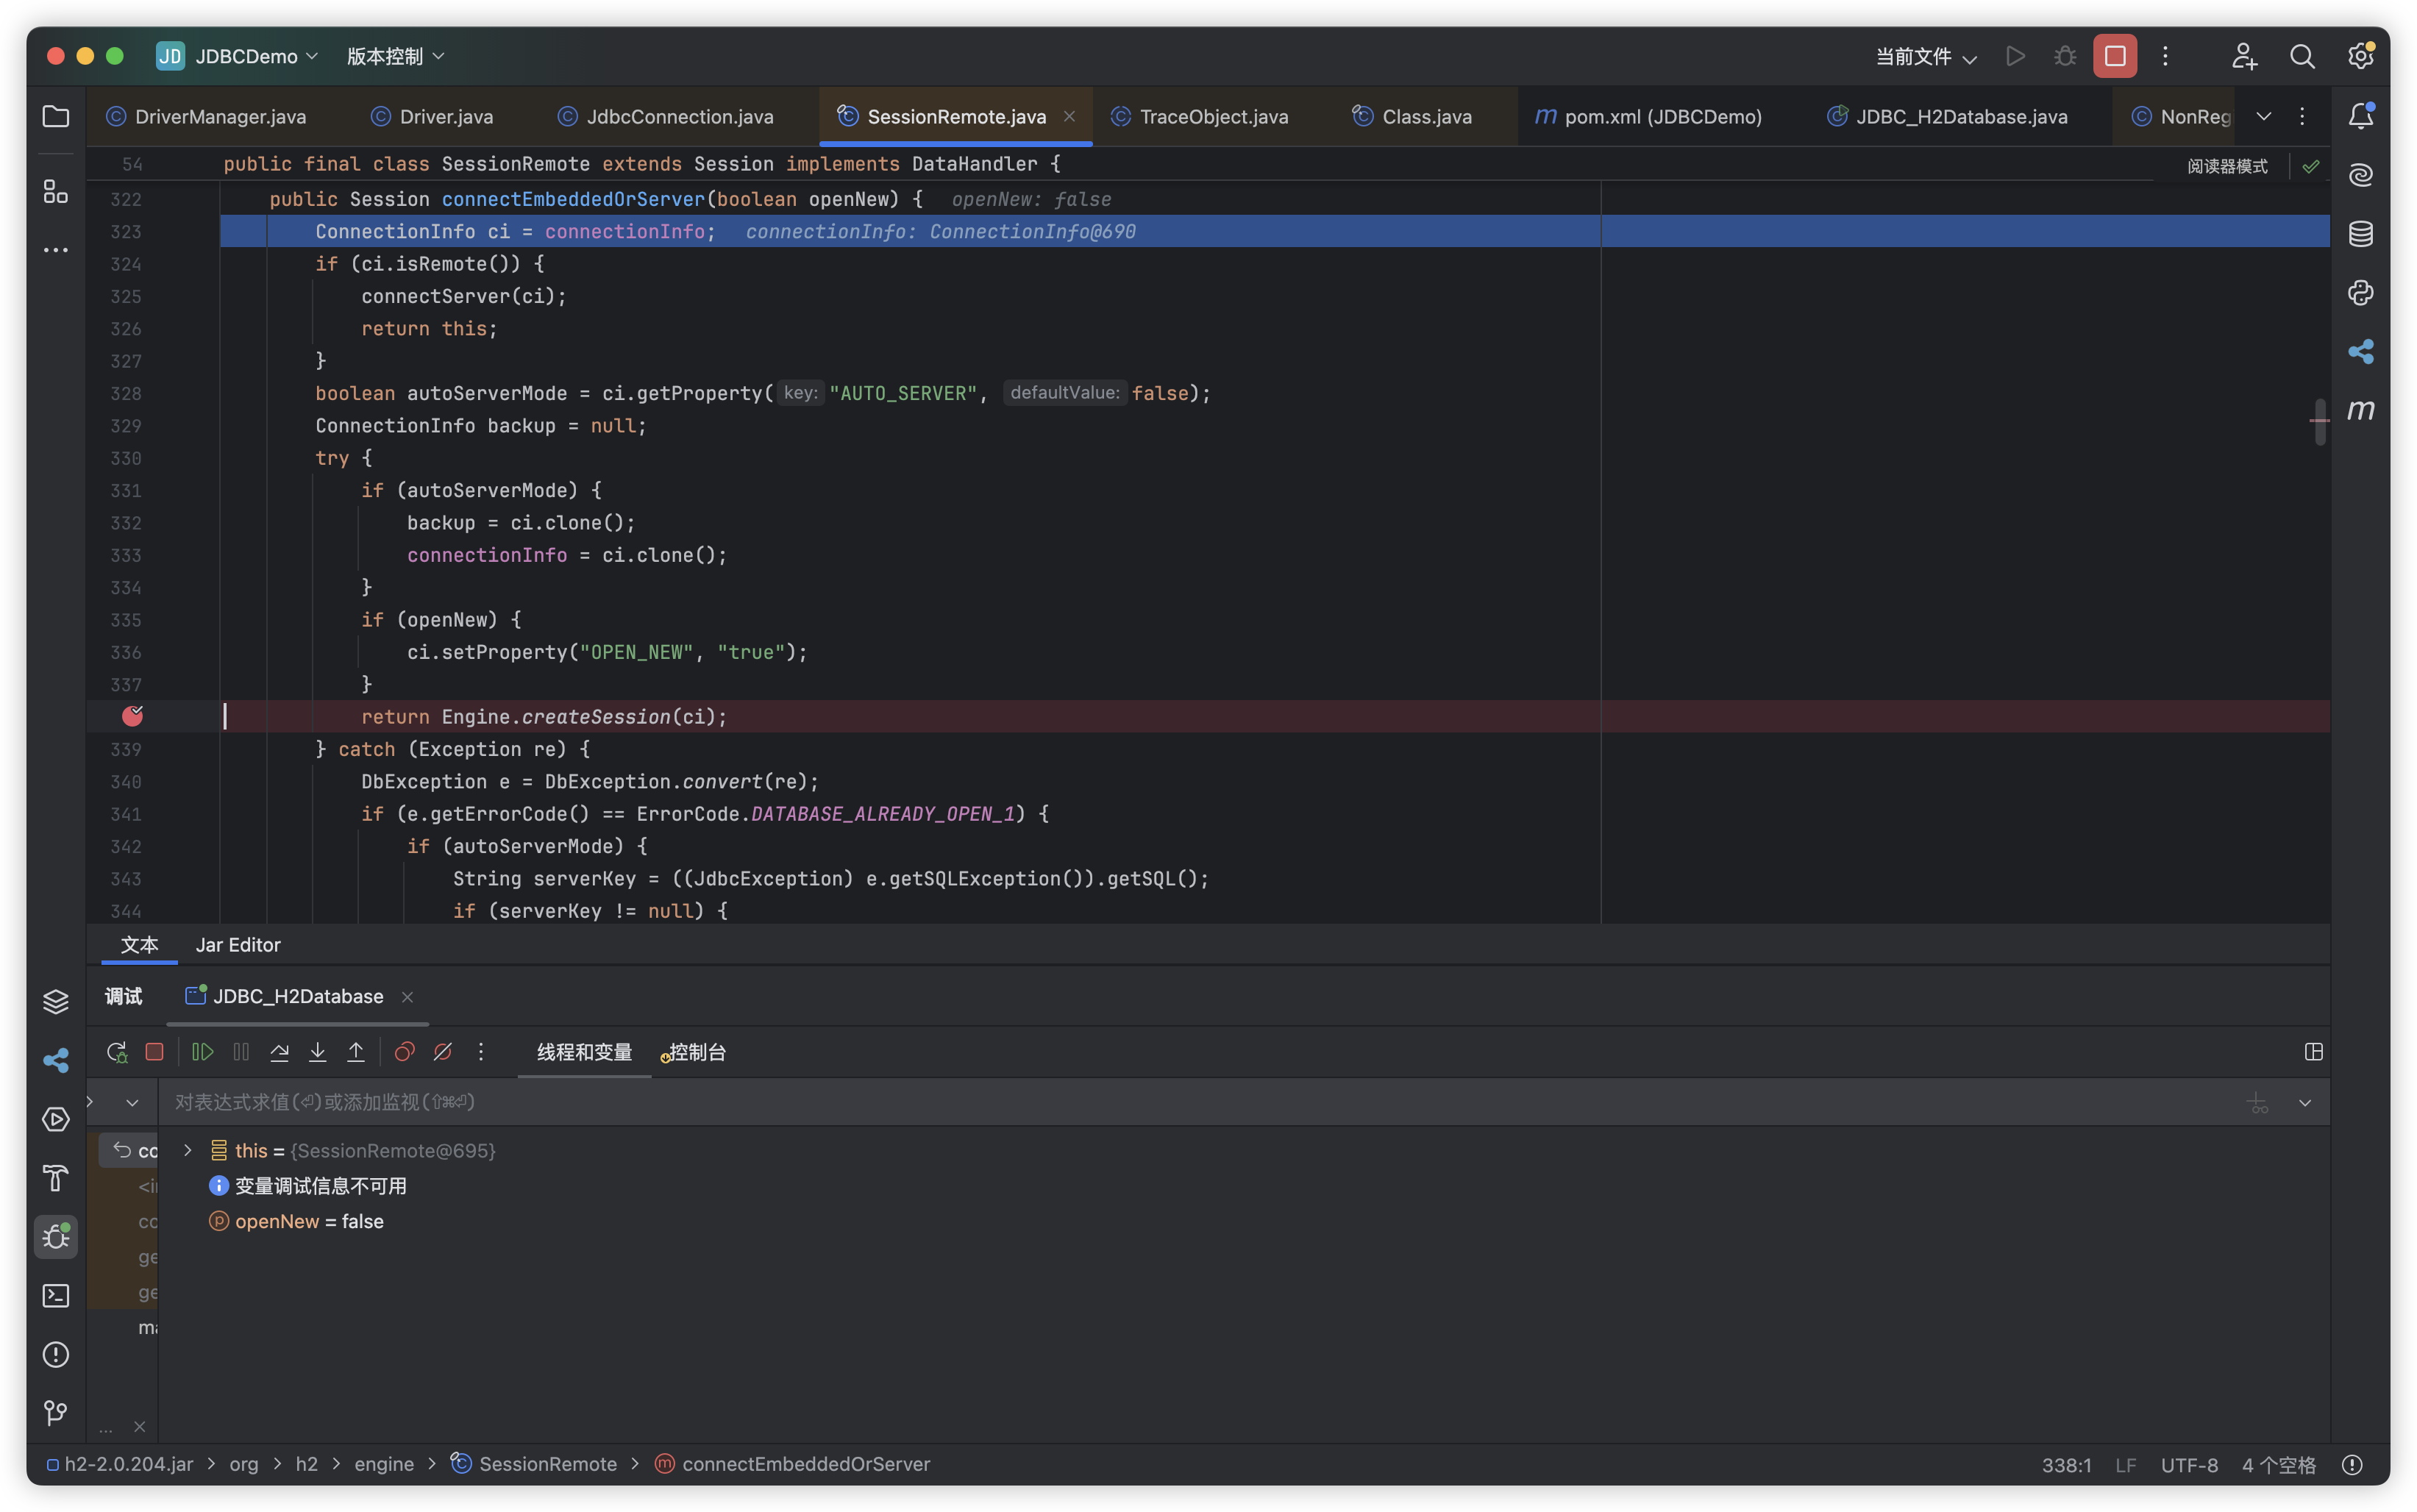Click the Debug bug icon in title bar

click(2065, 56)
